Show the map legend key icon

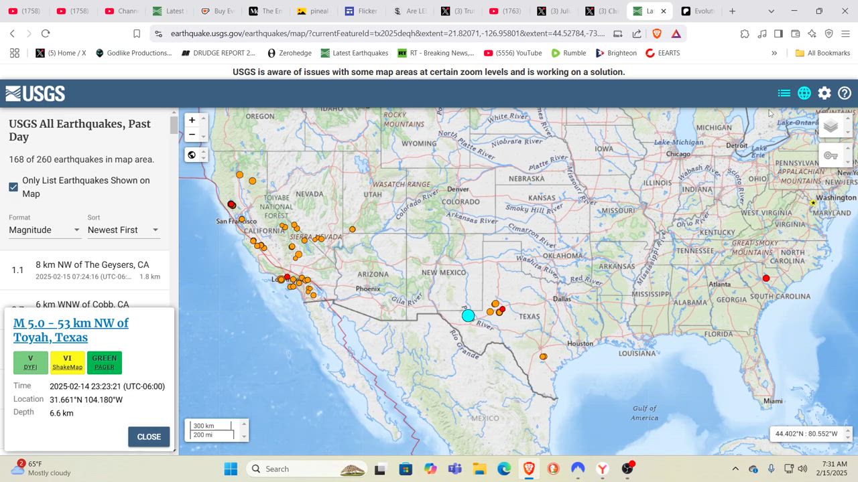(x=831, y=156)
